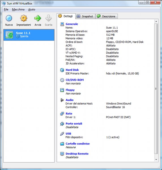
Task: Click the VirtualBox title bar icon
Action: click(x=4, y=3)
